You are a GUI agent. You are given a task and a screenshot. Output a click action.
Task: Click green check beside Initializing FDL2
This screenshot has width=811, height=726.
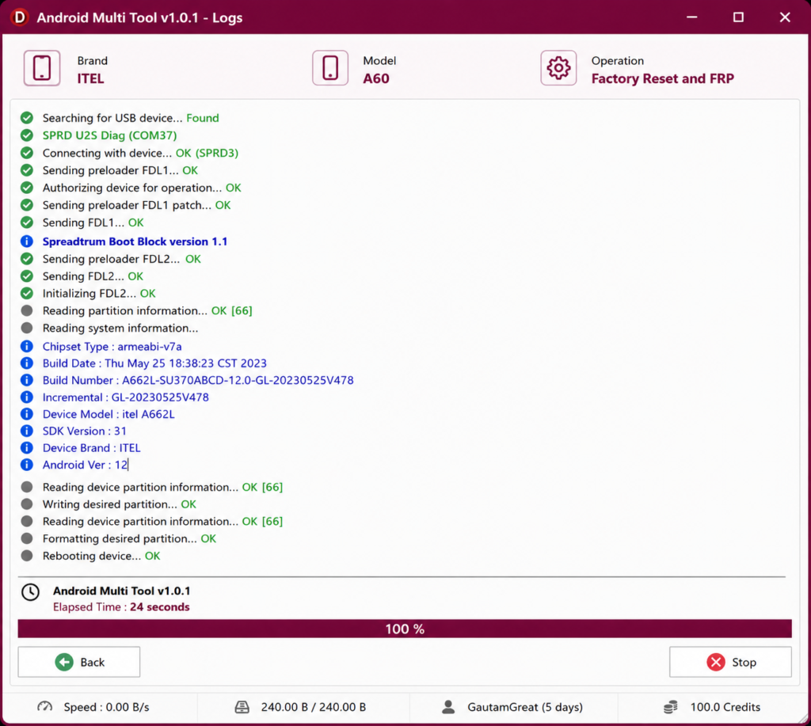coord(27,293)
